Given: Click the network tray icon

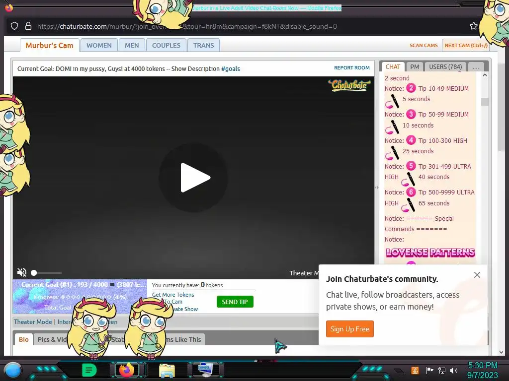Looking at the screenshot, I should click(442, 370).
